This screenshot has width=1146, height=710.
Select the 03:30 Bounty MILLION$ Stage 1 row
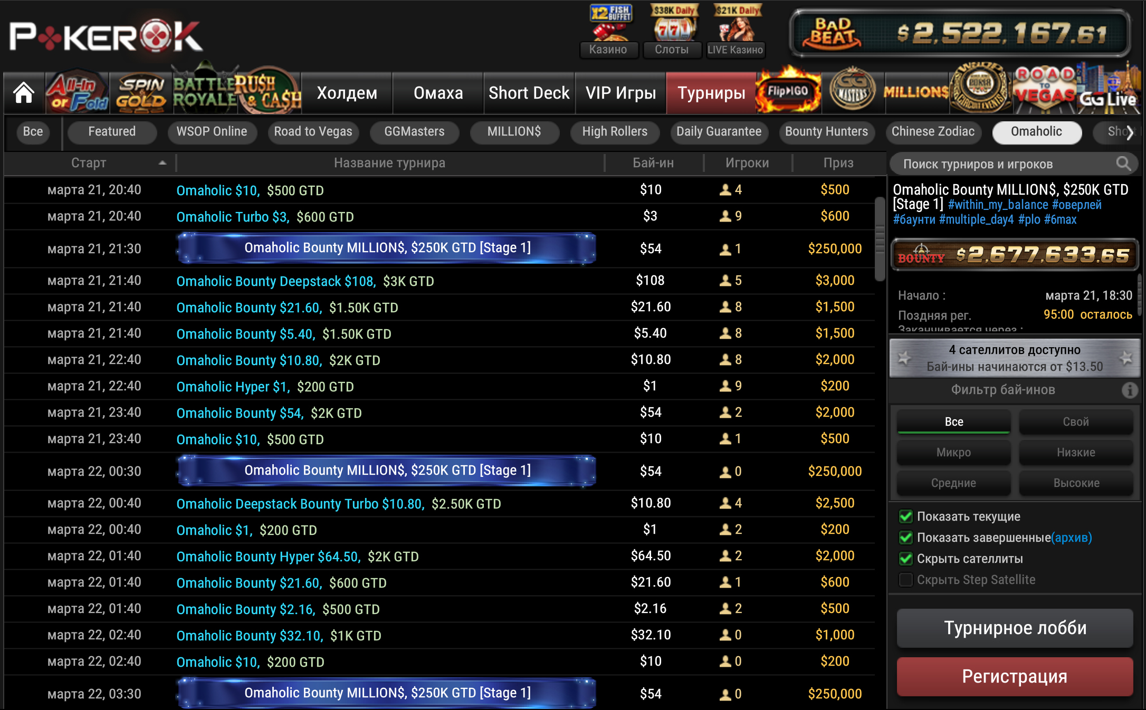[x=439, y=693]
